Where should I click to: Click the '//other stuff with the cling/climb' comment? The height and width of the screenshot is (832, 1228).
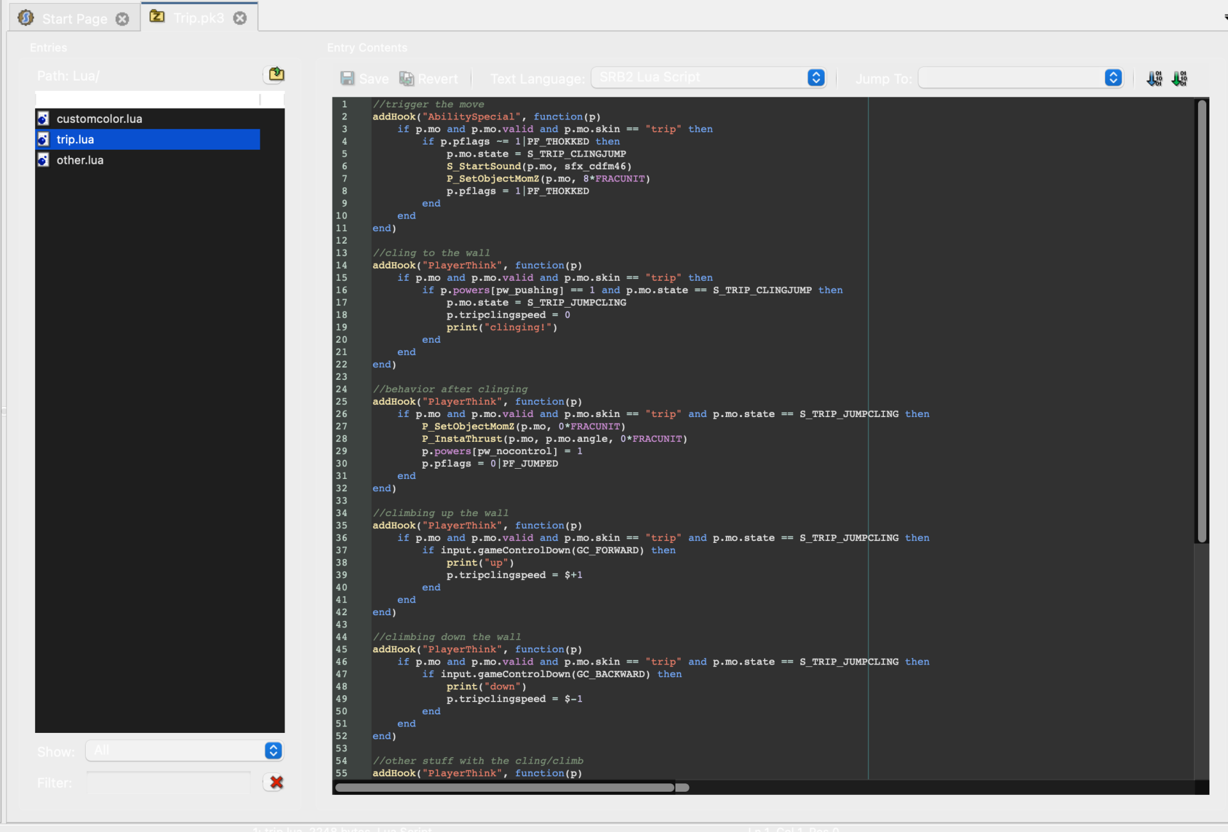point(478,761)
